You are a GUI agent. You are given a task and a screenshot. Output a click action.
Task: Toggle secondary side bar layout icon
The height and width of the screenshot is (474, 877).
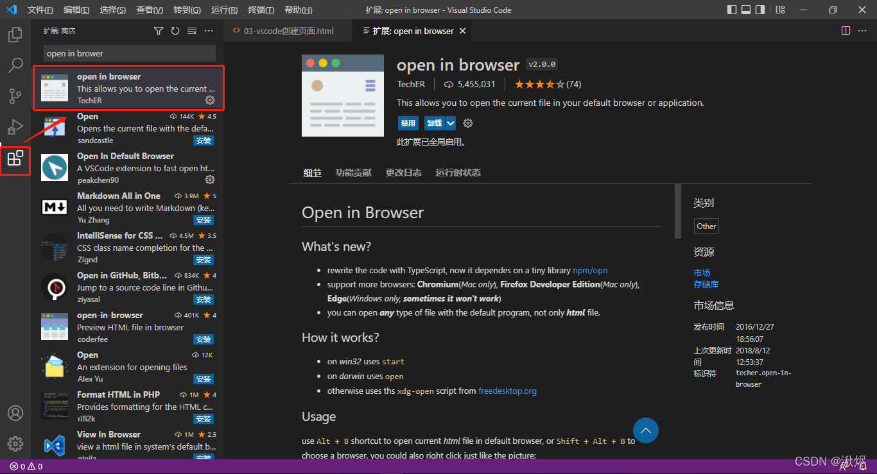tap(760, 10)
